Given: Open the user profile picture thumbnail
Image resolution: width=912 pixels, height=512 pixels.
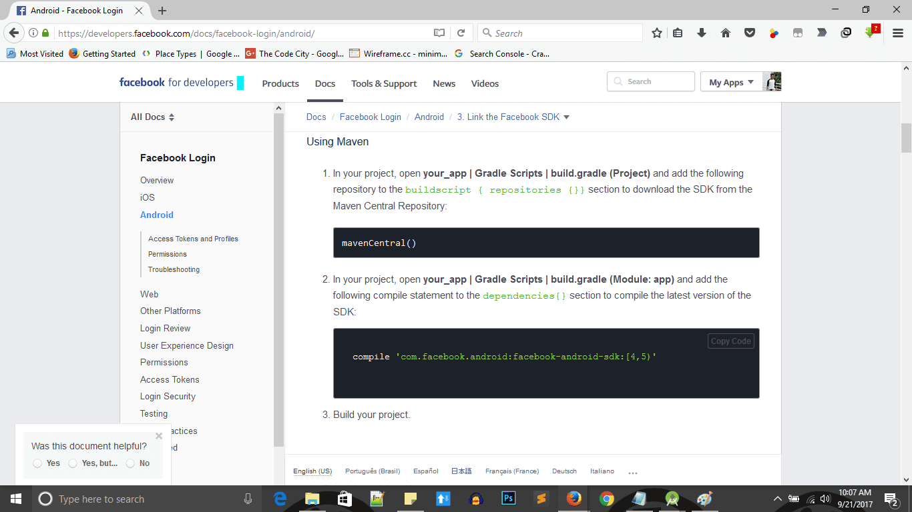Looking at the screenshot, I should 772,81.
